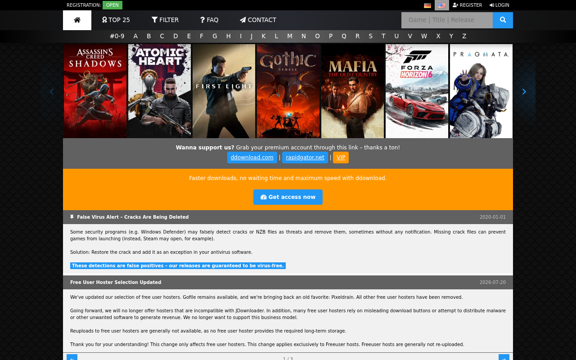
Task: Filter games by letter P
Action: [331, 36]
